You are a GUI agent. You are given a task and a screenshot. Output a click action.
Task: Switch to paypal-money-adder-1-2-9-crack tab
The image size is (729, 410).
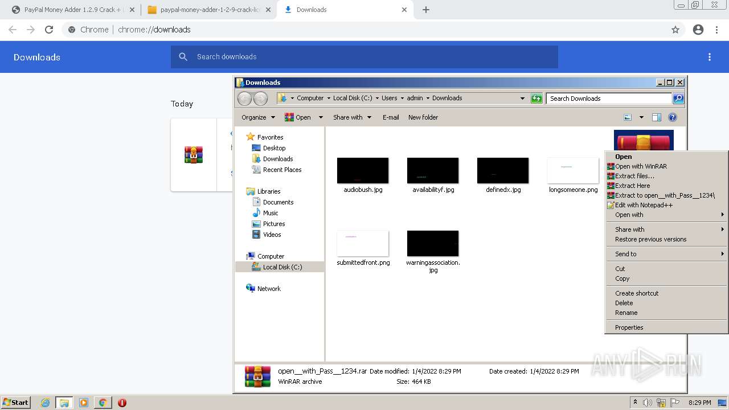(208, 10)
